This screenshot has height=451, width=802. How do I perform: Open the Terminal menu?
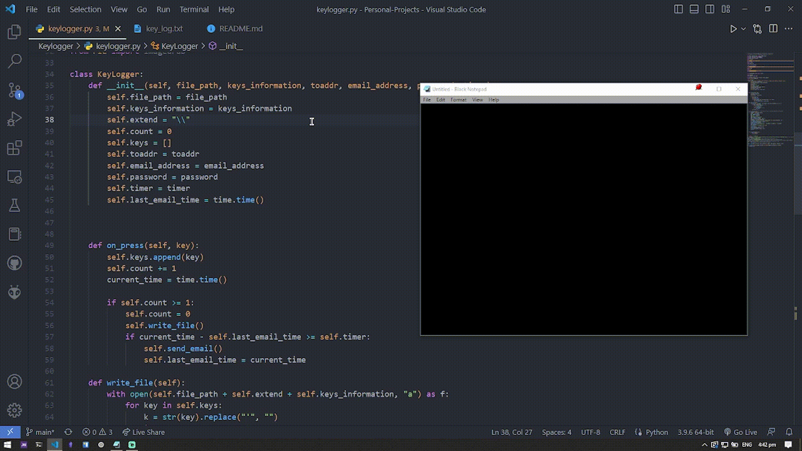pyautogui.click(x=194, y=9)
